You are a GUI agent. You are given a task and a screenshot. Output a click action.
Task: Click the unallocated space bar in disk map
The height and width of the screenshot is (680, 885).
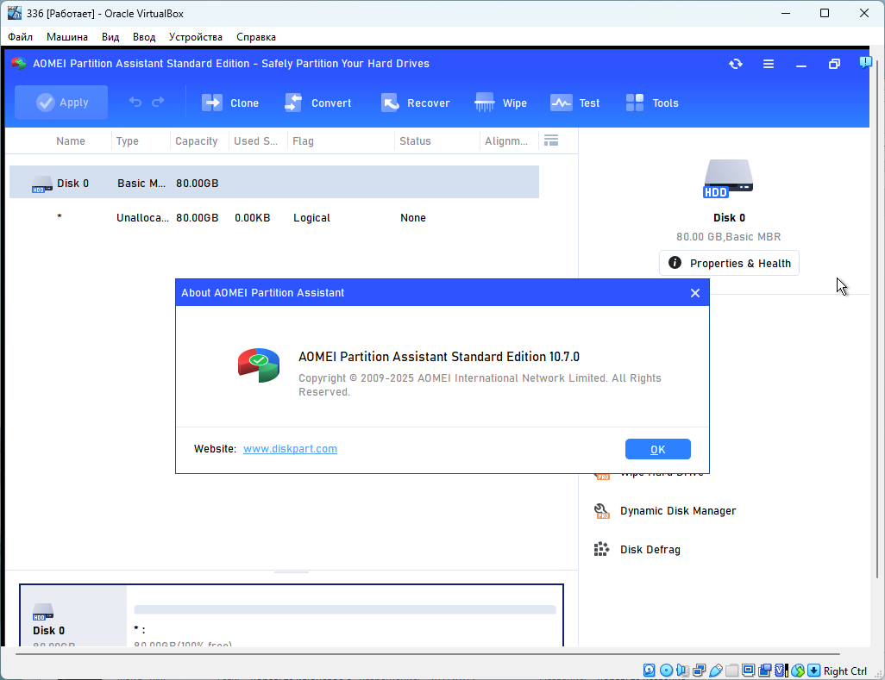[345, 609]
